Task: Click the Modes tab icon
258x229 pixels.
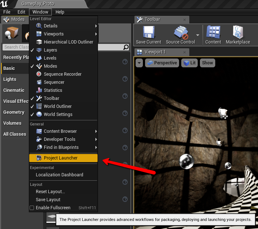Action: (6, 20)
